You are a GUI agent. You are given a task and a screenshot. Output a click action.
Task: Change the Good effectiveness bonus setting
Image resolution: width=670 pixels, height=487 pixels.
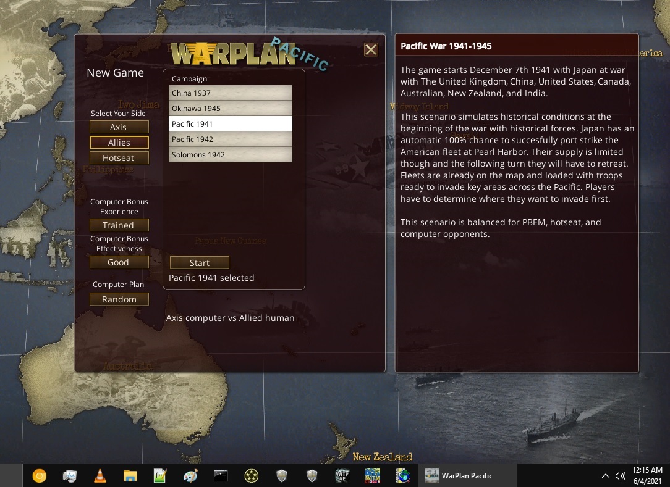coord(119,262)
